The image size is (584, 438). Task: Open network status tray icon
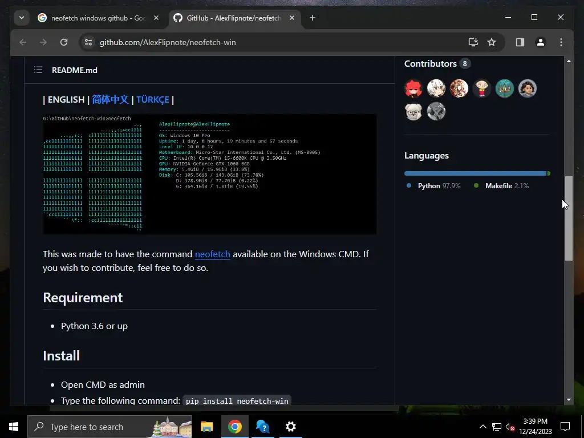click(x=497, y=427)
